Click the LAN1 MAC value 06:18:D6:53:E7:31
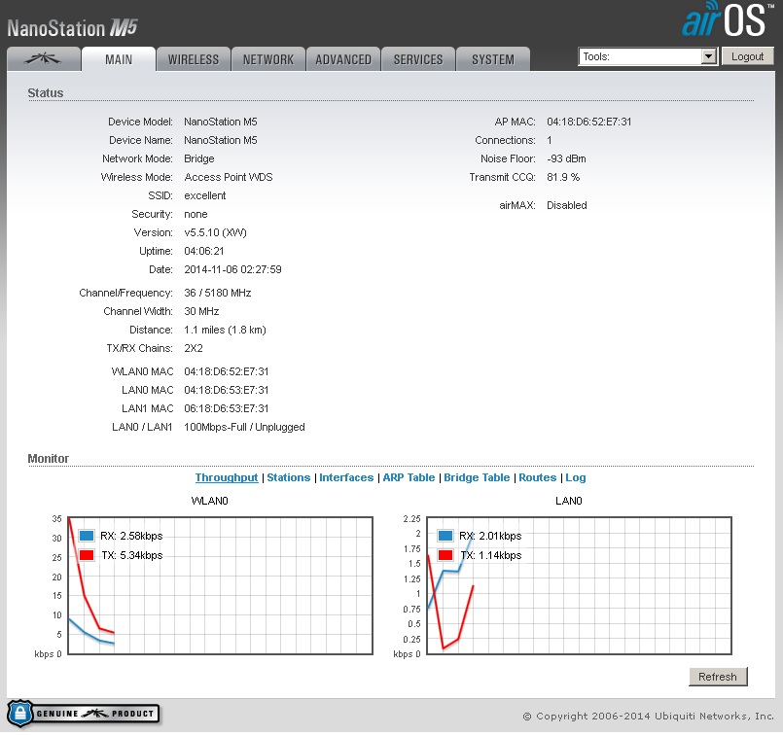Image resolution: width=783 pixels, height=735 pixels. tap(227, 408)
